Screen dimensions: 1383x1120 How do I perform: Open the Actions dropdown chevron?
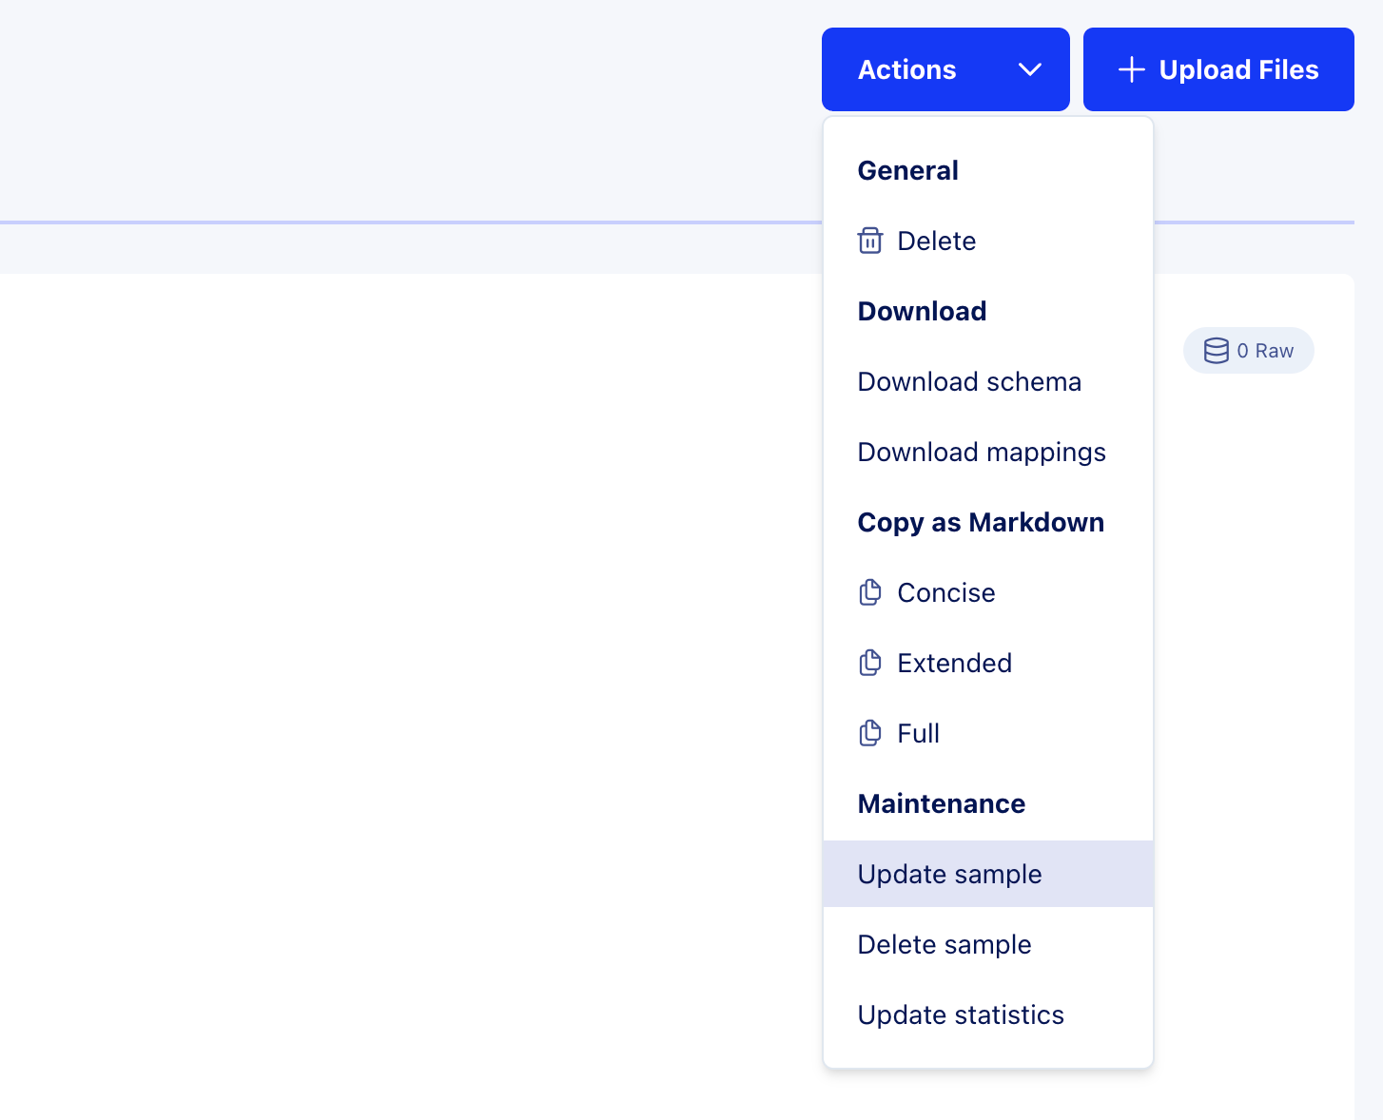tap(1030, 69)
